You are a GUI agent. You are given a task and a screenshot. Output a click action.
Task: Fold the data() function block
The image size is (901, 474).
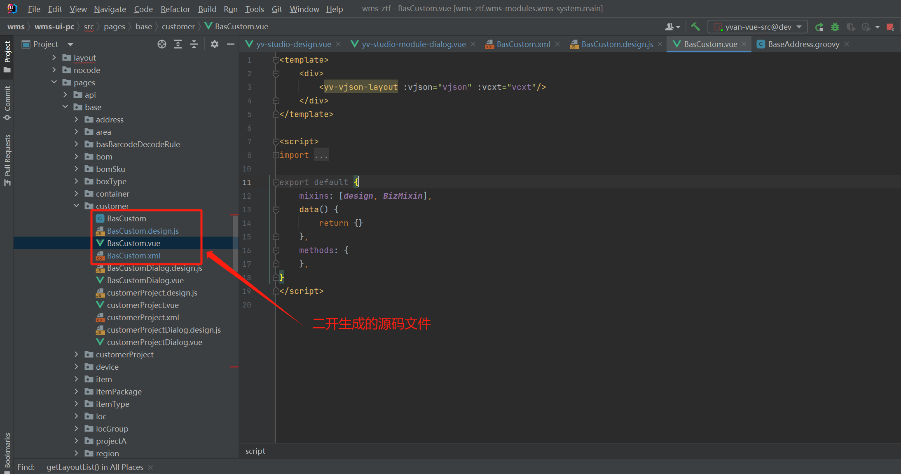tap(276, 210)
